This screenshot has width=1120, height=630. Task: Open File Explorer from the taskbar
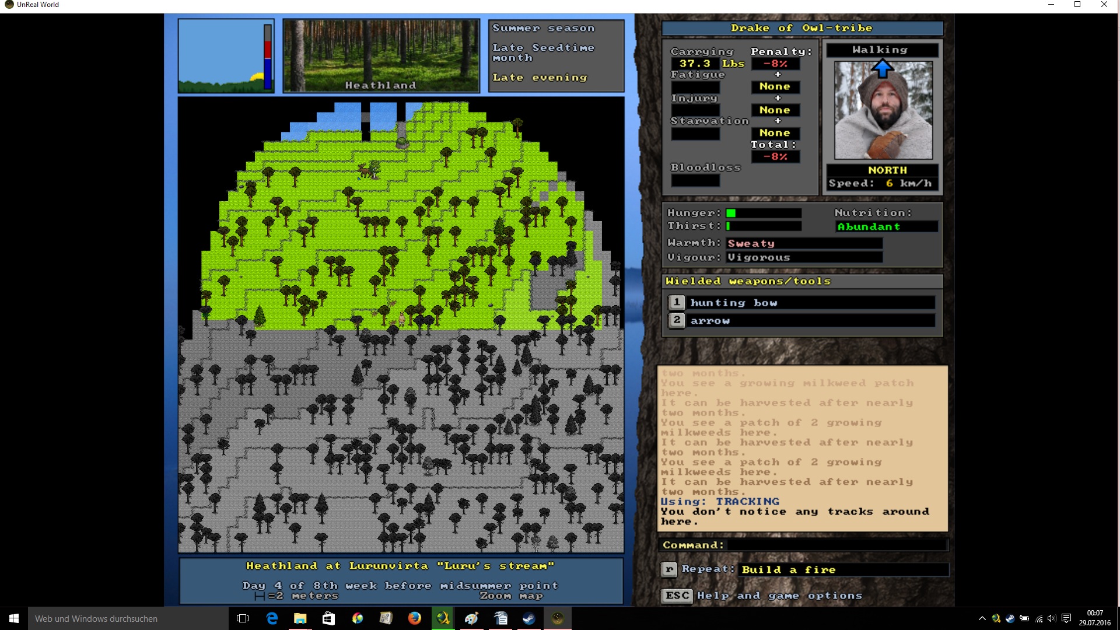[x=300, y=618]
